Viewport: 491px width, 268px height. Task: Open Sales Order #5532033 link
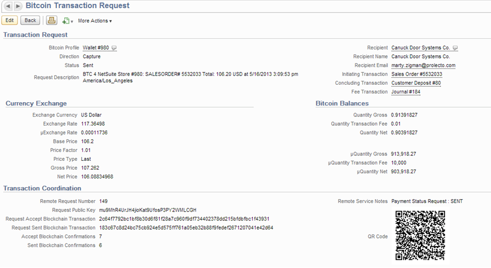[x=417, y=74]
